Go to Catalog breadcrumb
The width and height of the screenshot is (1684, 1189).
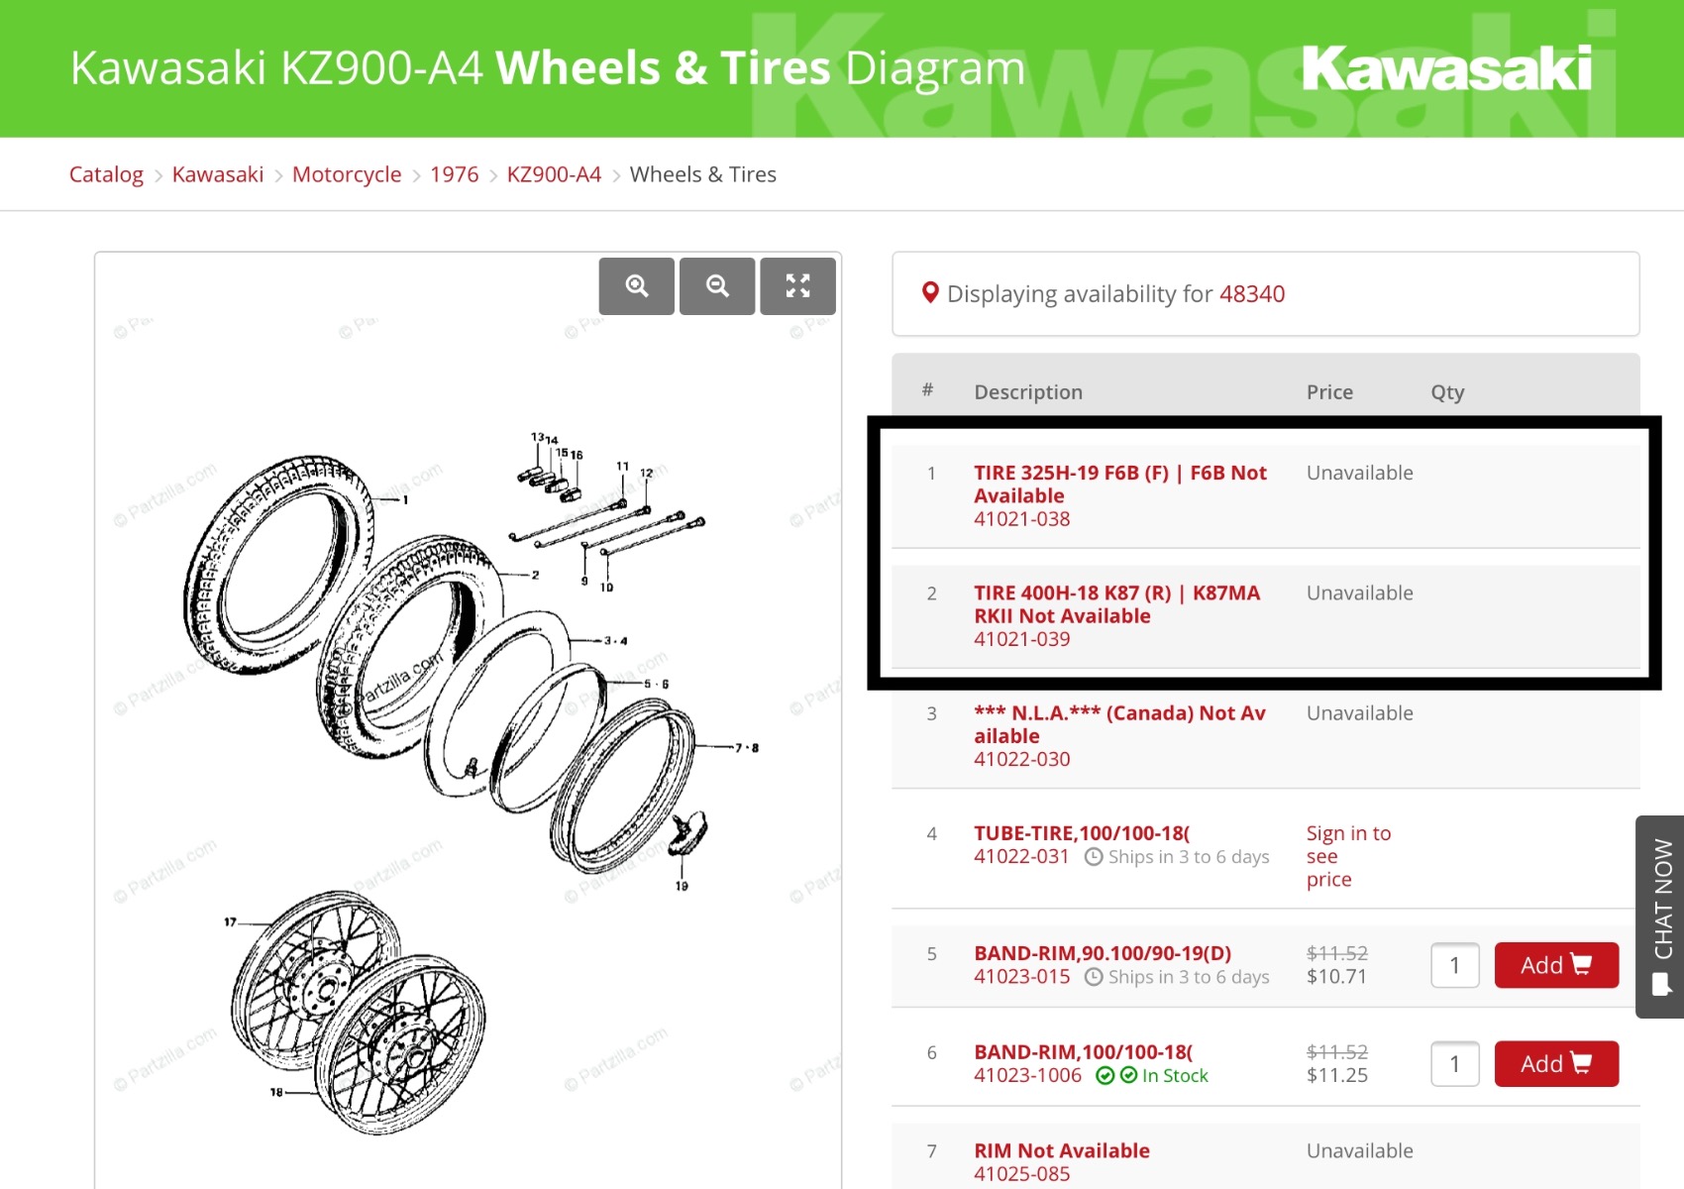coord(106,174)
